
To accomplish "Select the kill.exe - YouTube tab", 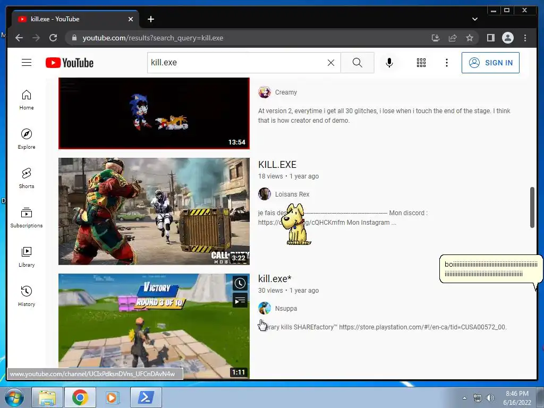I will [75, 19].
